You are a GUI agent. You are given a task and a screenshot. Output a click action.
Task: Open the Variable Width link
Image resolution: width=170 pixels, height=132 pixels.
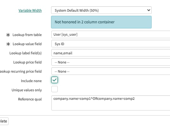coord(30,10)
